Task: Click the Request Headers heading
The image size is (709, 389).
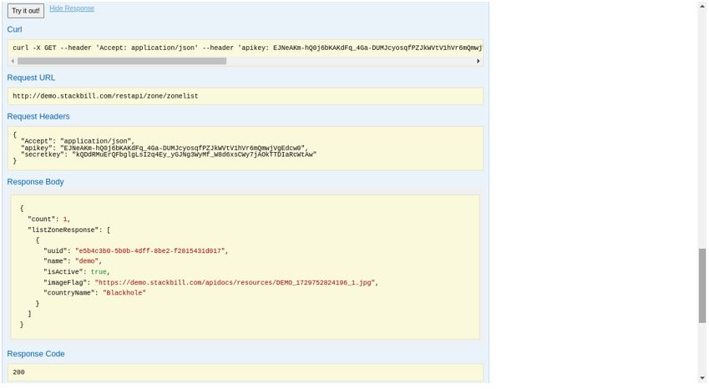Action: (x=38, y=117)
